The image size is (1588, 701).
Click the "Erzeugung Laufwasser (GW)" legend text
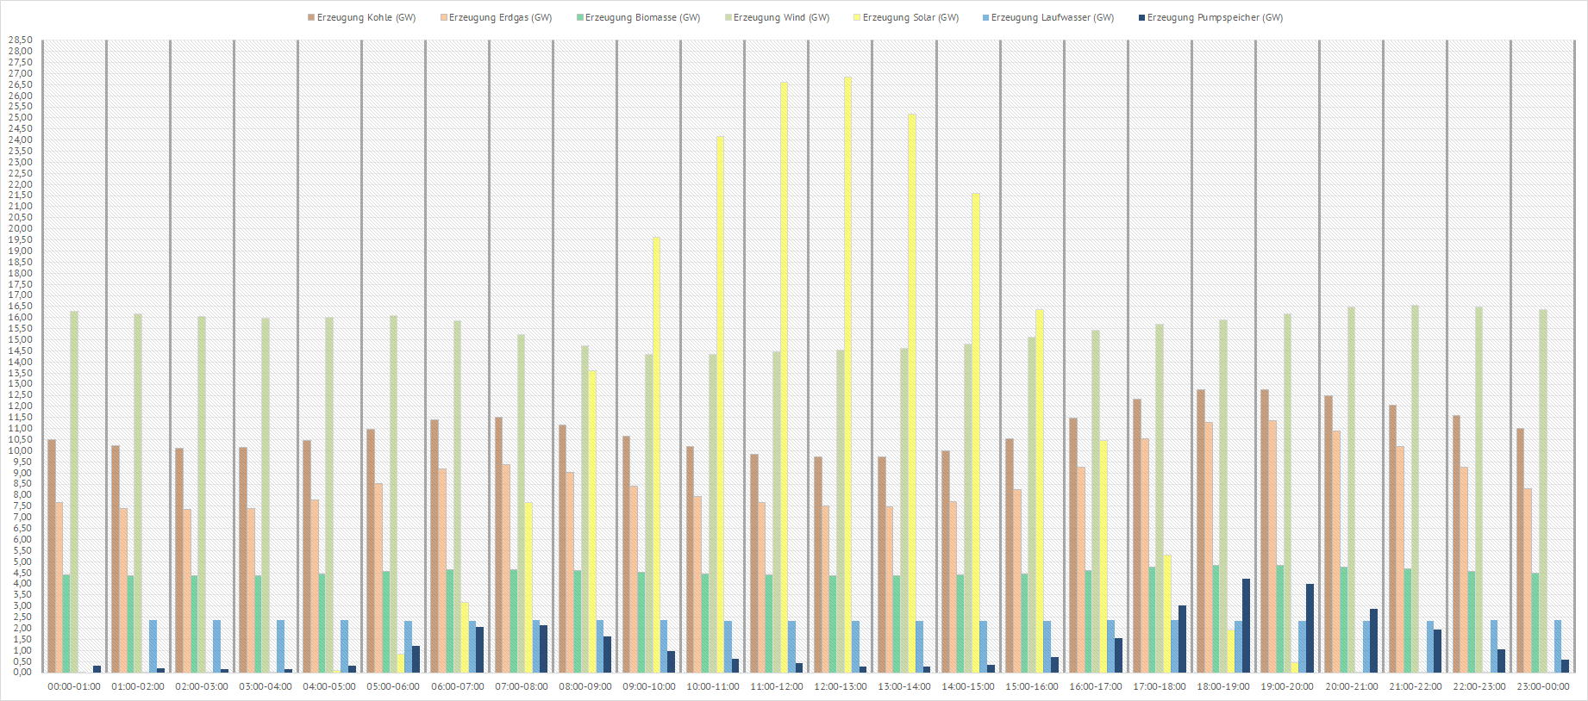(x=1052, y=18)
